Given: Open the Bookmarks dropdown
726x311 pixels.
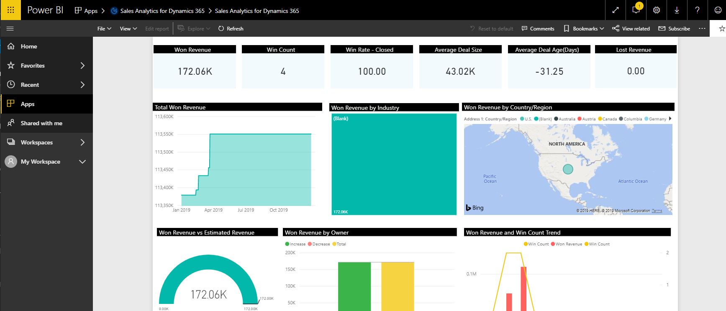Looking at the screenshot, I should [x=584, y=28].
